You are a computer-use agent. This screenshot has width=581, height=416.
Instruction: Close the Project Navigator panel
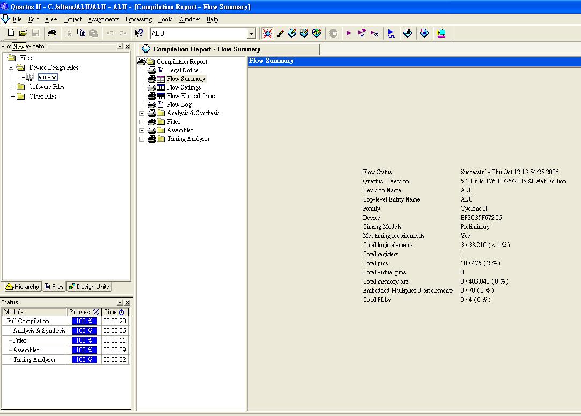pos(127,47)
